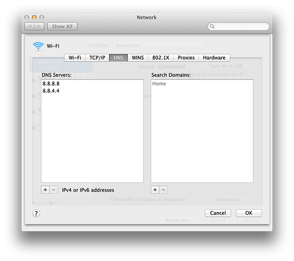Open the Wi-Fi tab
Screen dimensions: 294x261
[x=75, y=57]
